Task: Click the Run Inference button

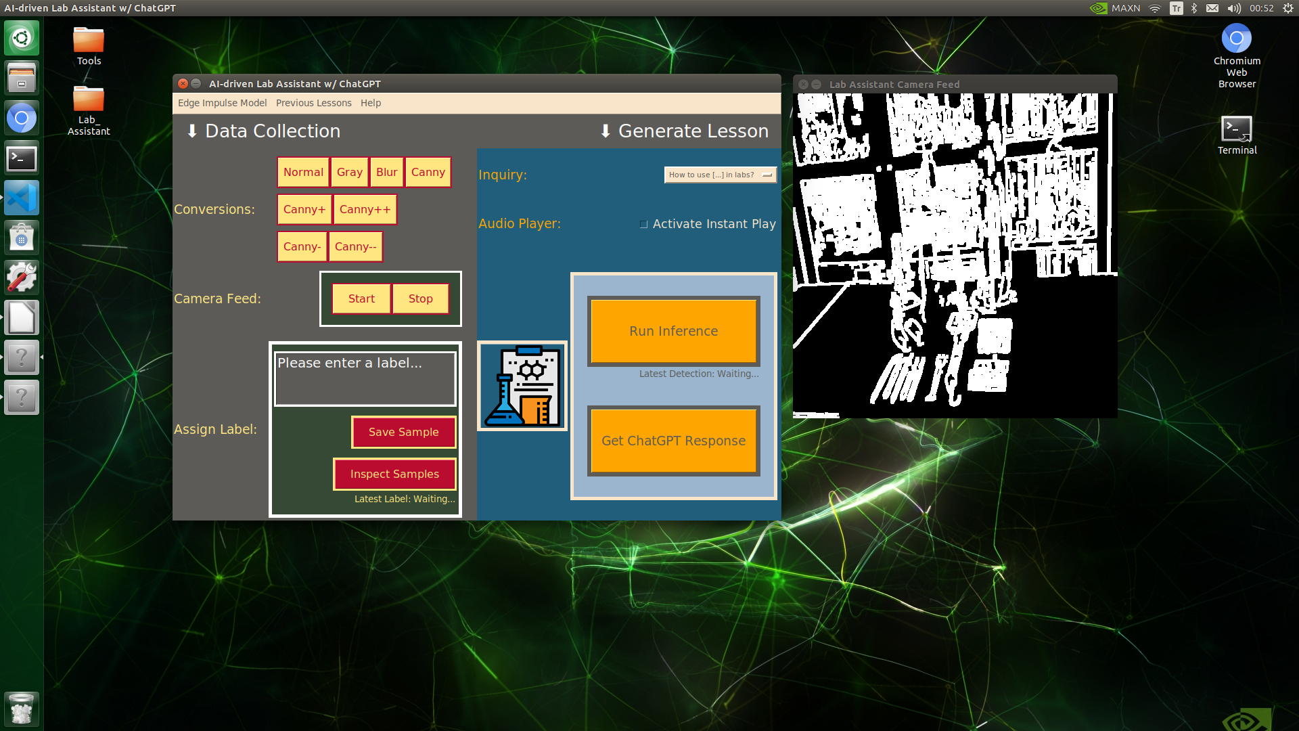Action: (x=673, y=330)
